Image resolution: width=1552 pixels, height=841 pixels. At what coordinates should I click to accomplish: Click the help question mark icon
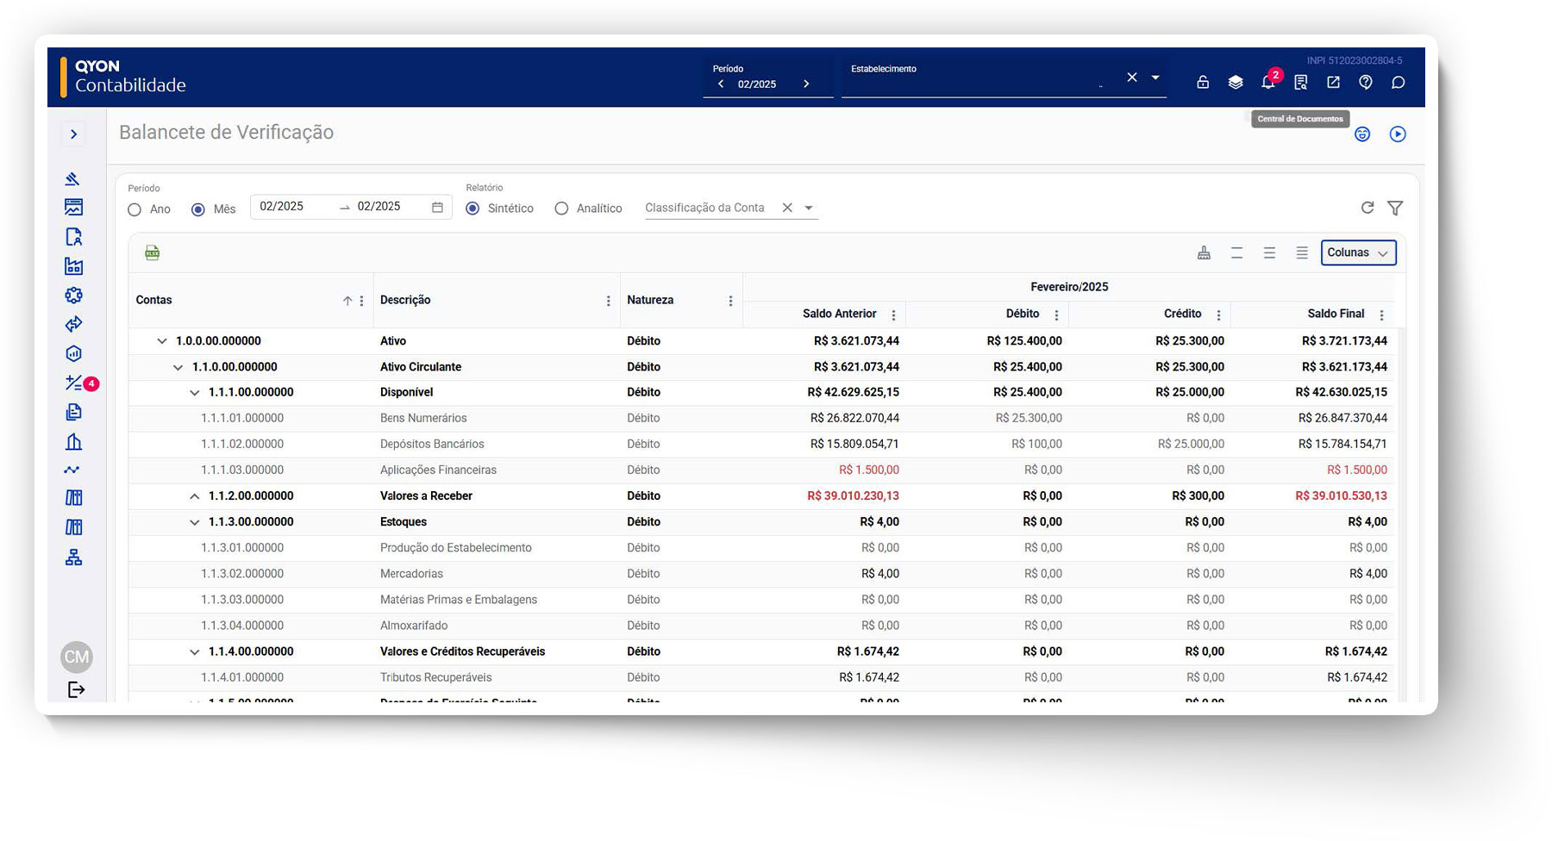tap(1366, 83)
